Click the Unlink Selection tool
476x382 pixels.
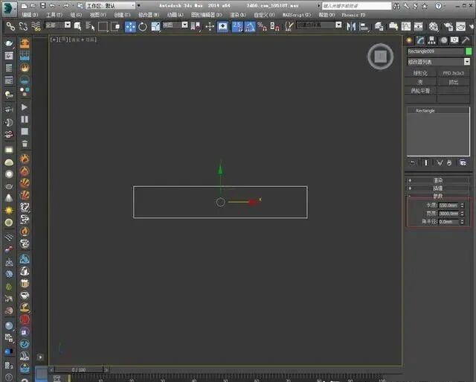23,27
